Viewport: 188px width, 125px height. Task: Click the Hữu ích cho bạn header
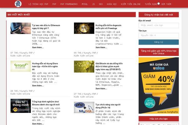(x=159, y=119)
